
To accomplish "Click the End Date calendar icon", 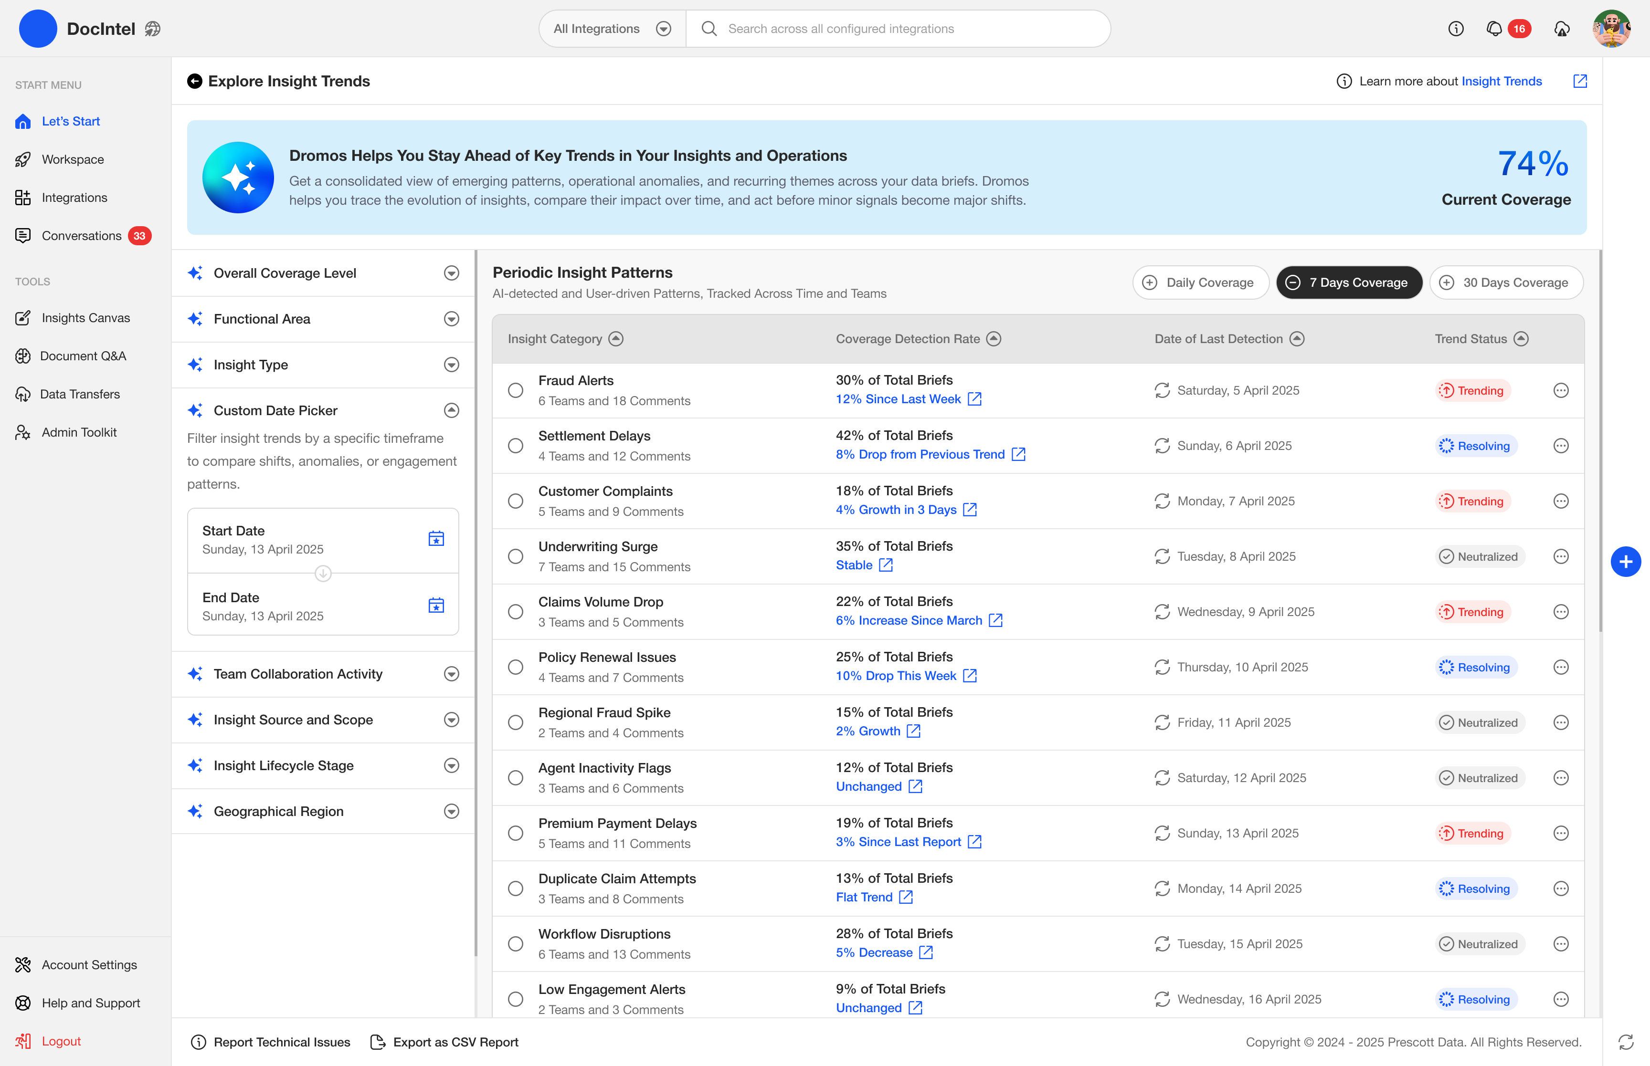I will pyautogui.click(x=436, y=606).
